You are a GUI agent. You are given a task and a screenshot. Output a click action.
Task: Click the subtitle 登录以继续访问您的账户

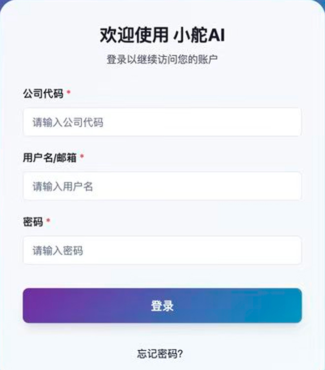coord(162,60)
